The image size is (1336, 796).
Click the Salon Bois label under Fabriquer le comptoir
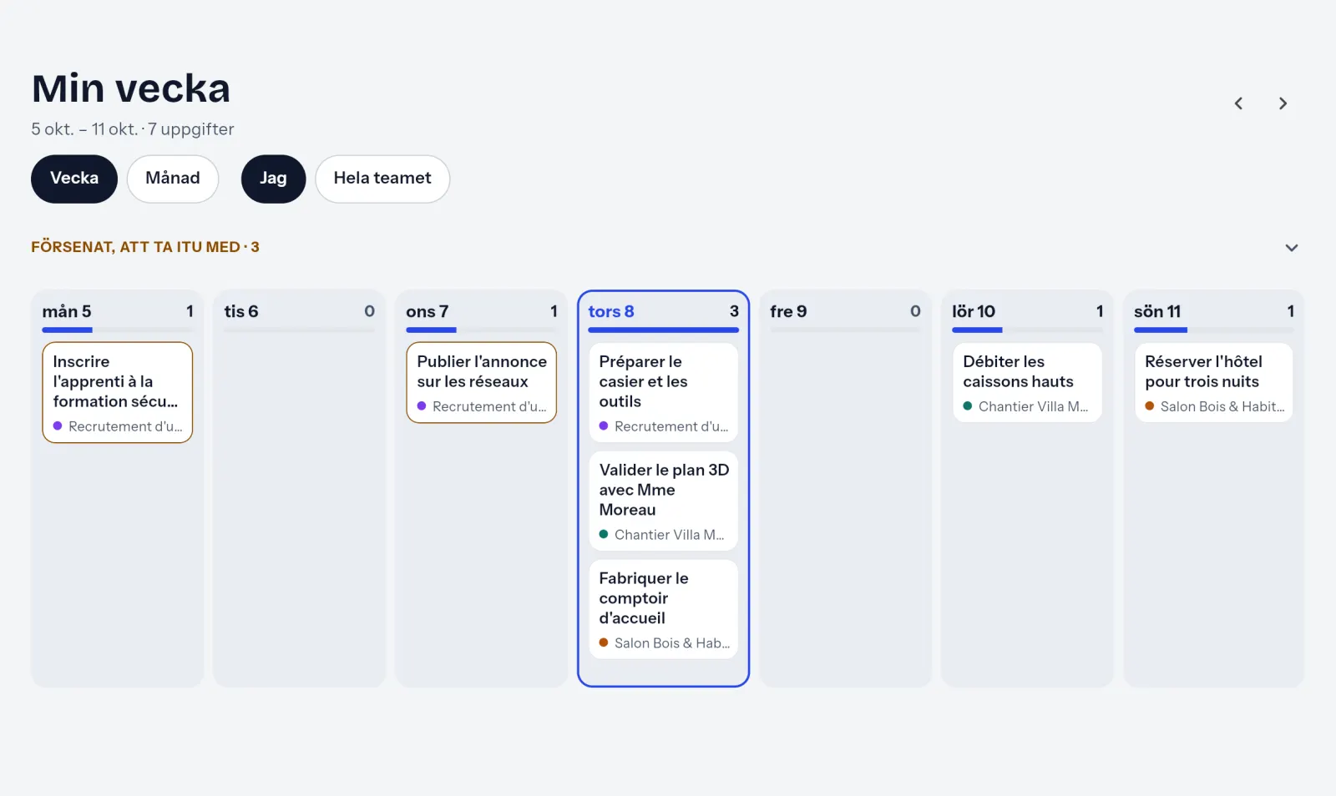point(672,643)
